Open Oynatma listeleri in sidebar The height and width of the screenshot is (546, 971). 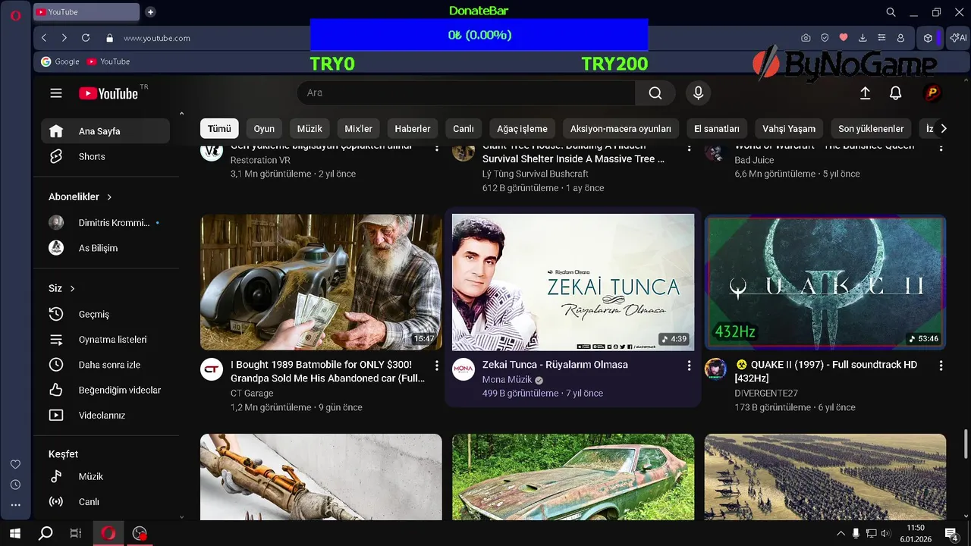point(105,340)
